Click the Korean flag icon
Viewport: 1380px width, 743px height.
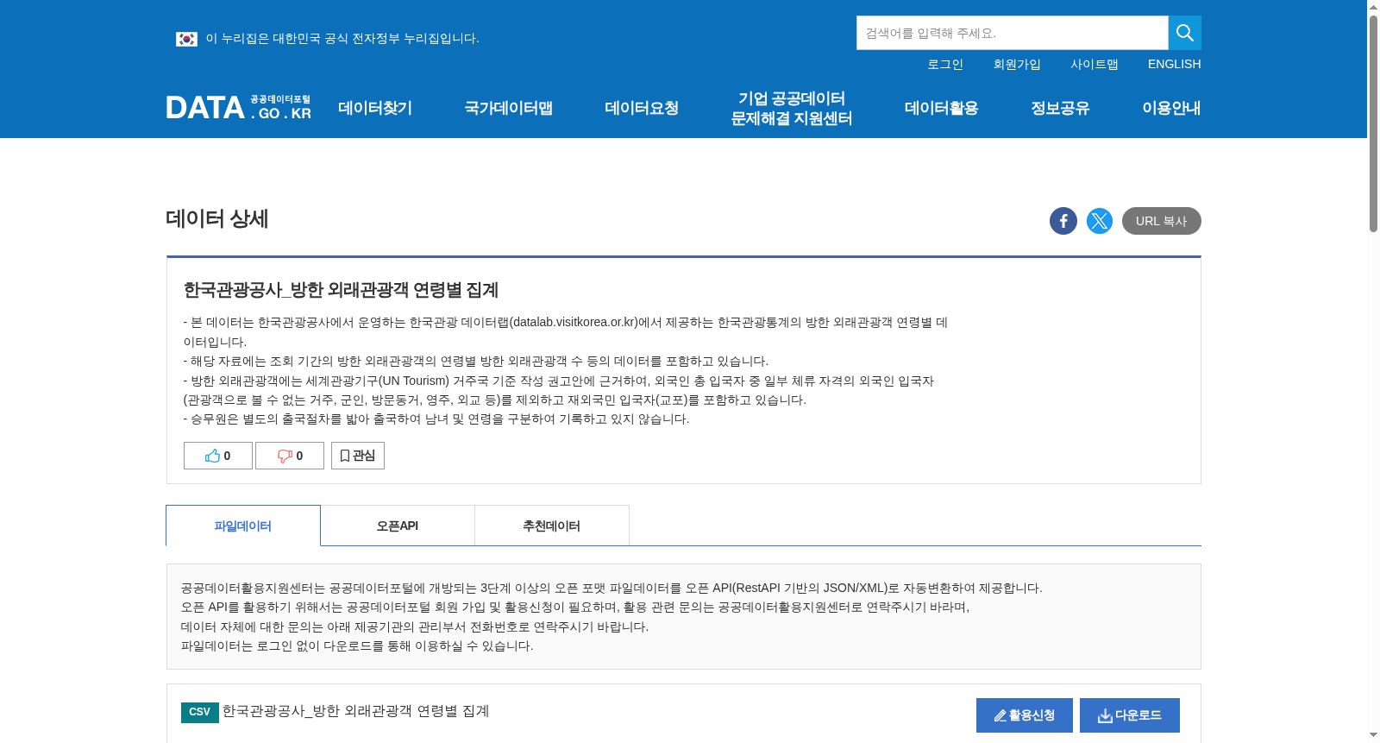186,39
